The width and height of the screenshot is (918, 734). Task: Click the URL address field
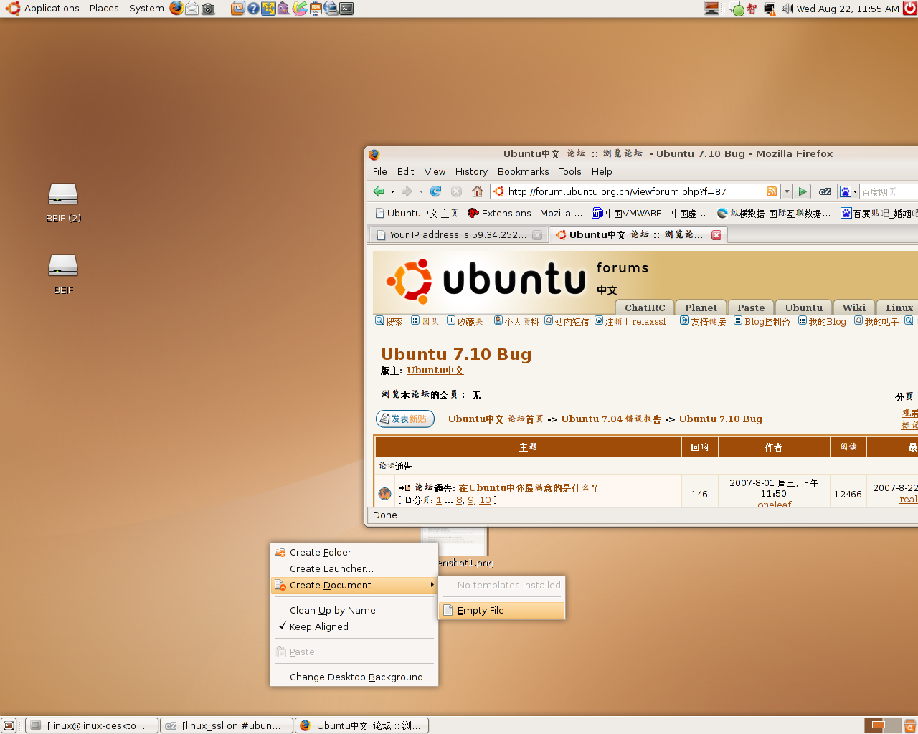pos(635,191)
